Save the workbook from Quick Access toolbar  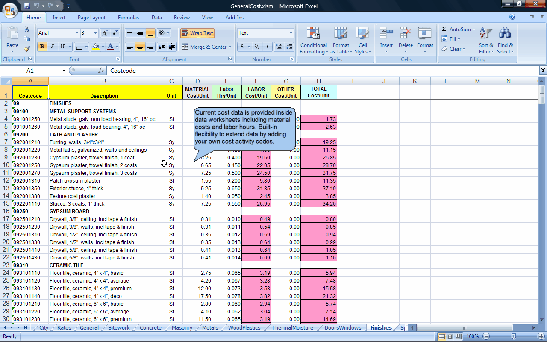click(x=27, y=6)
